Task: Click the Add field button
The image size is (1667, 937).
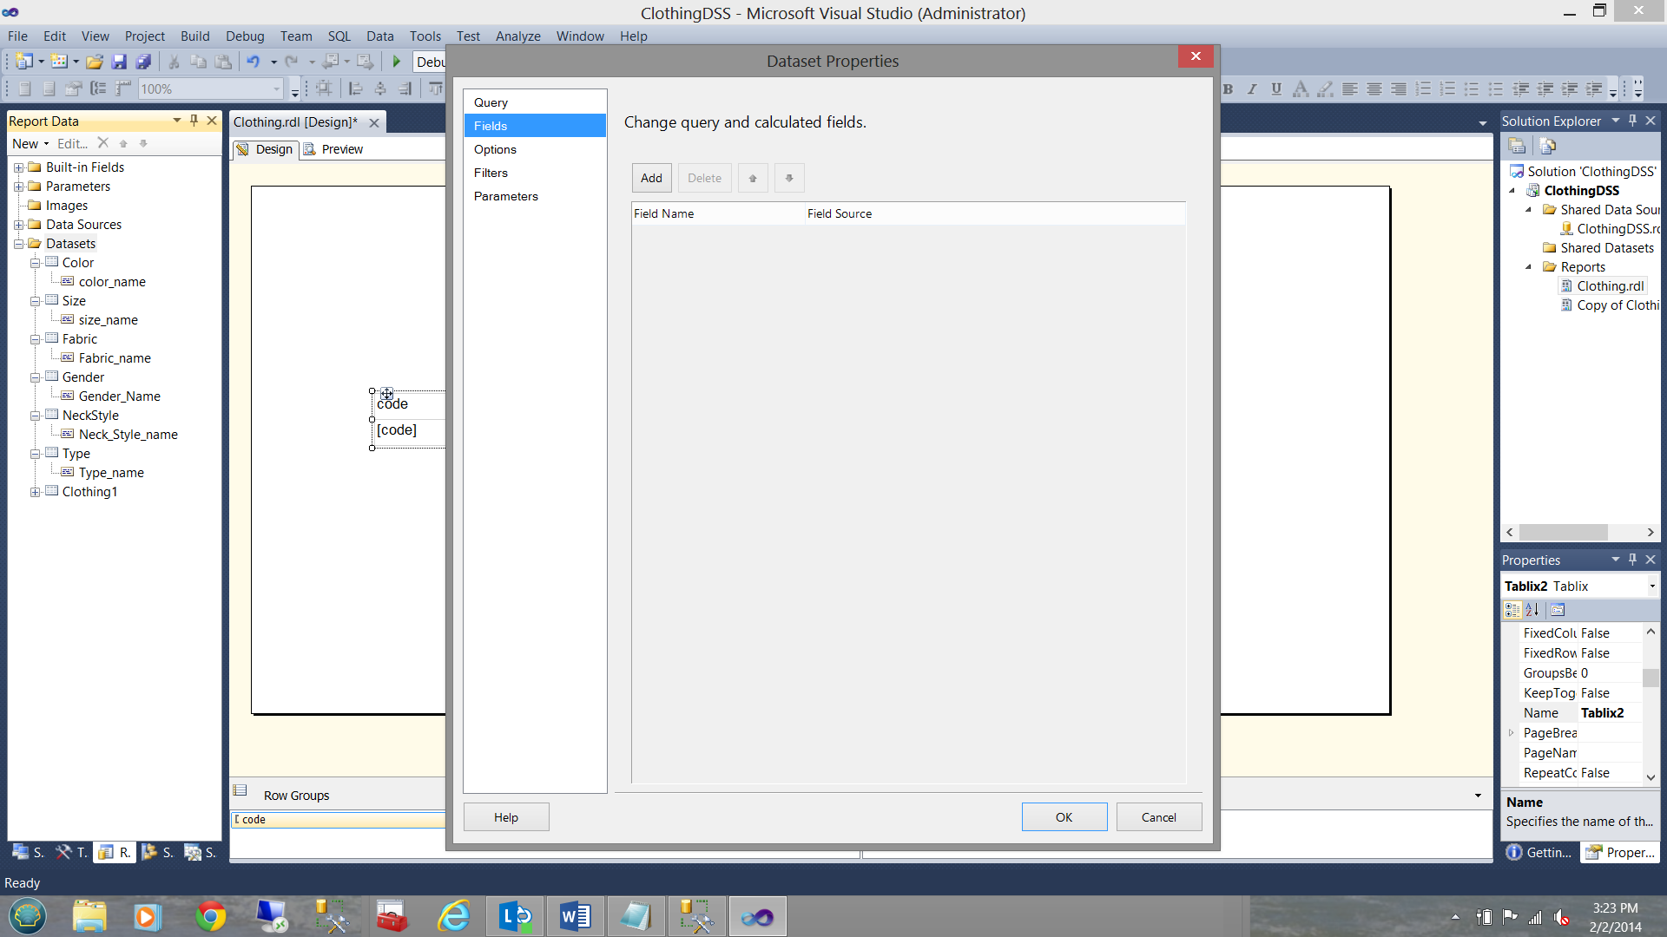Action: 651,178
